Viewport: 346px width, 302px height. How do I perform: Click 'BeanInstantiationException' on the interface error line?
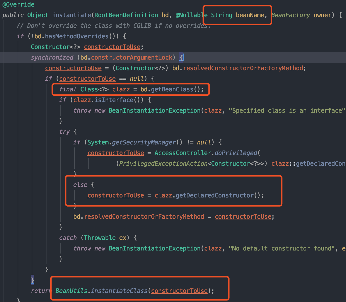[x=155, y=111]
